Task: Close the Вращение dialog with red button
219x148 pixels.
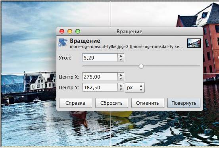Action: coord(62,31)
